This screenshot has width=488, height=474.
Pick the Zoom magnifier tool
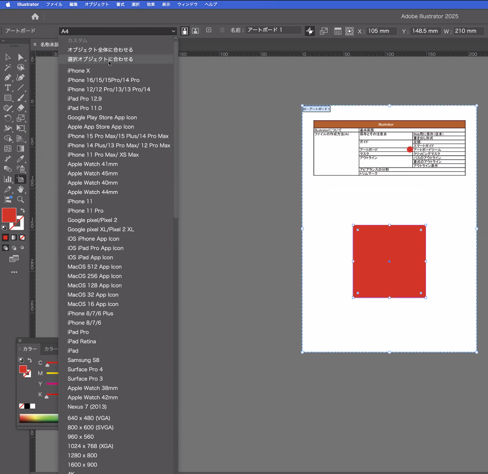coord(20,200)
